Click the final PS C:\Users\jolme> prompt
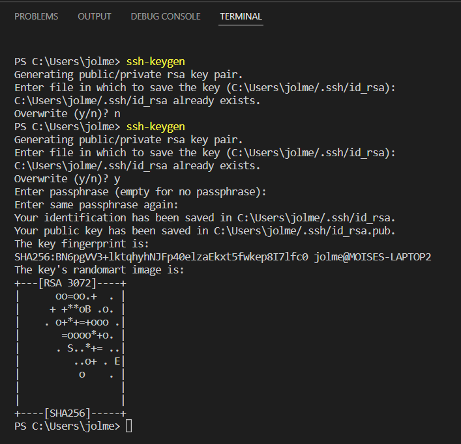Image resolution: width=461 pixels, height=444 pixels. 67,426
